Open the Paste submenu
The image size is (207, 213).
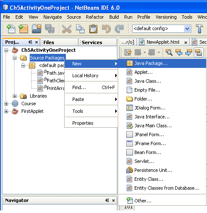point(91,99)
